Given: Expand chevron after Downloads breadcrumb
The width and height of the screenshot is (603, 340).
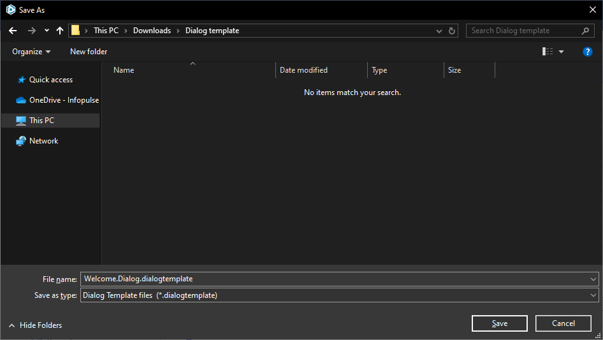Looking at the screenshot, I should 178,31.
